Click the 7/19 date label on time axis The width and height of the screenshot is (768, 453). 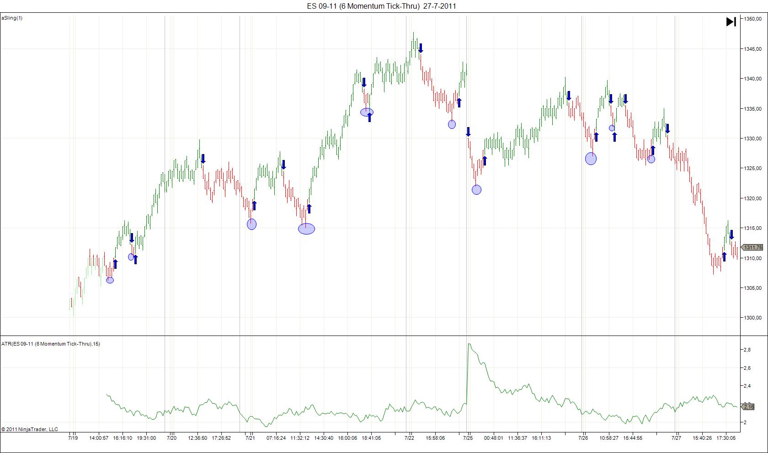(x=73, y=438)
